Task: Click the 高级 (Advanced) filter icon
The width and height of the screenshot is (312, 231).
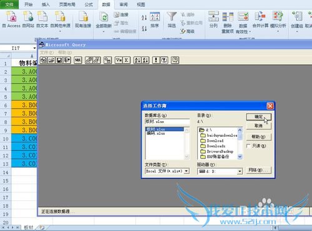Action: click(x=187, y=31)
